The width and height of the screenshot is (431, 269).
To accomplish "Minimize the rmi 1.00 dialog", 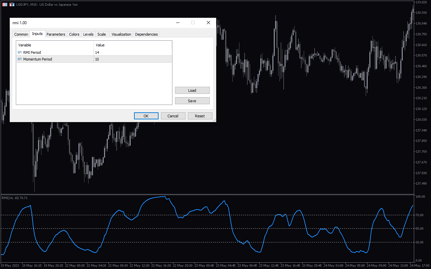I will coord(177,23).
